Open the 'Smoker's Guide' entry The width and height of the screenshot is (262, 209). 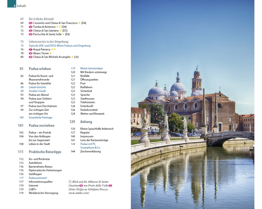(37, 91)
